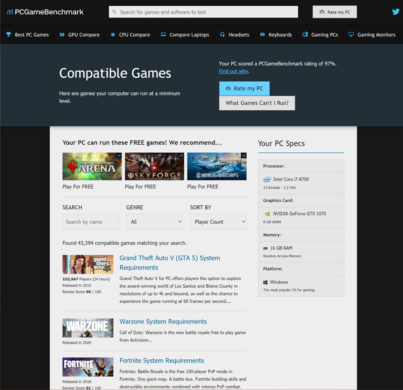Click the PCGameBenchmark logo icon
Image resolution: width=403 pixels, height=390 pixels.
coord(10,12)
